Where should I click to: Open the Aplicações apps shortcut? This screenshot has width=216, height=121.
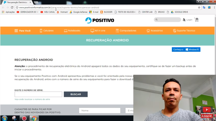pos(8,12)
